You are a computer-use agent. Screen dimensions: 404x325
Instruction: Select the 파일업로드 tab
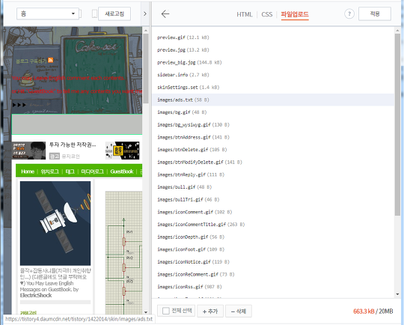click(295, 14)
